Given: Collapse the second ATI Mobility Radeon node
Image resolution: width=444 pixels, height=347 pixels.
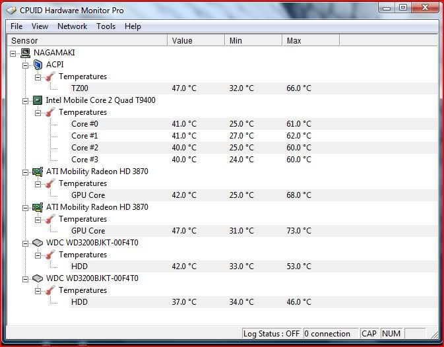Looking at the screenshot, I should (x=26, y=208).
